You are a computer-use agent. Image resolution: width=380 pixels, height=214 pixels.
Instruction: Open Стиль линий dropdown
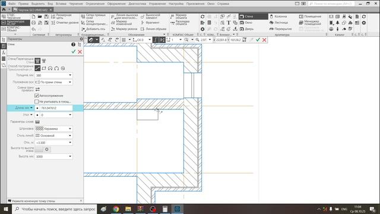[70, 136]
